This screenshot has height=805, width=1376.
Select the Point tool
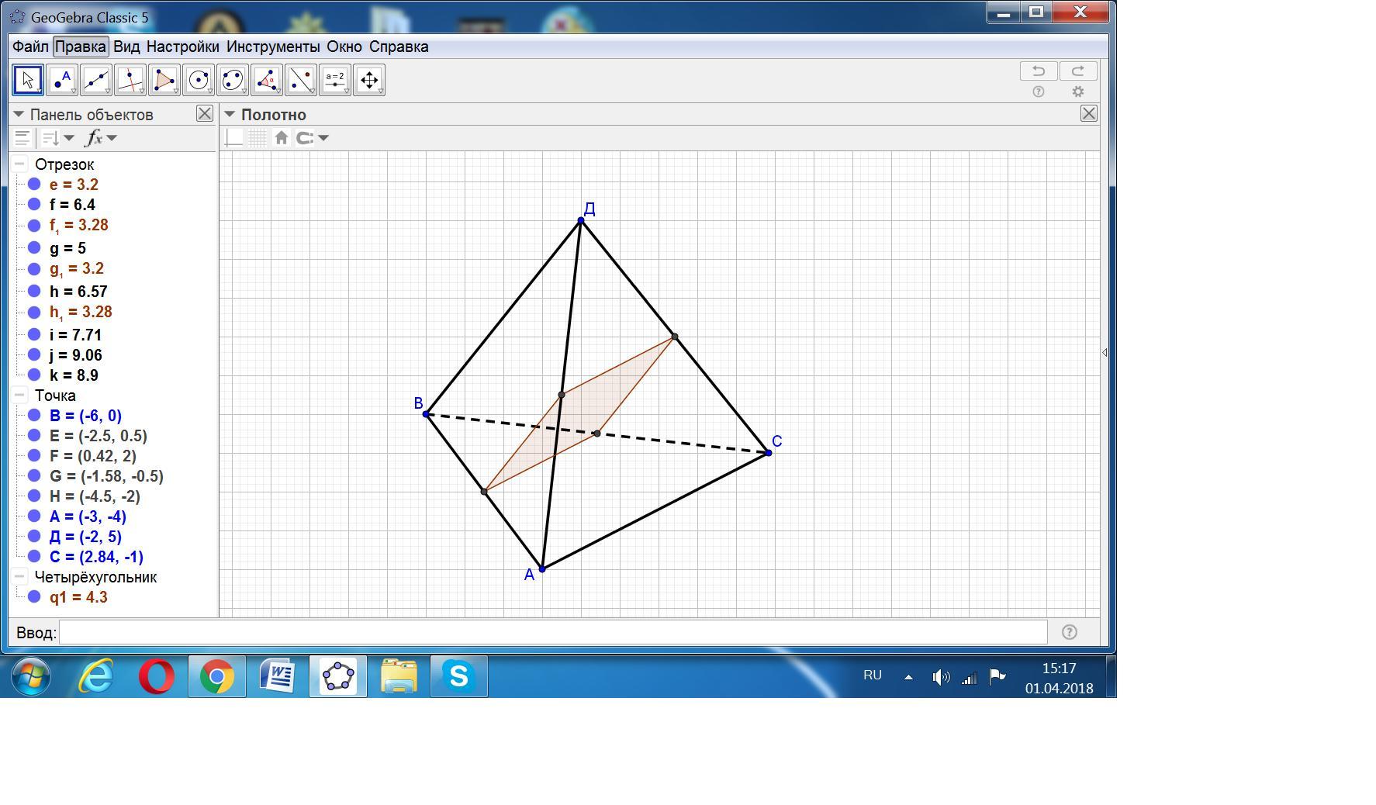pos(61,80)
